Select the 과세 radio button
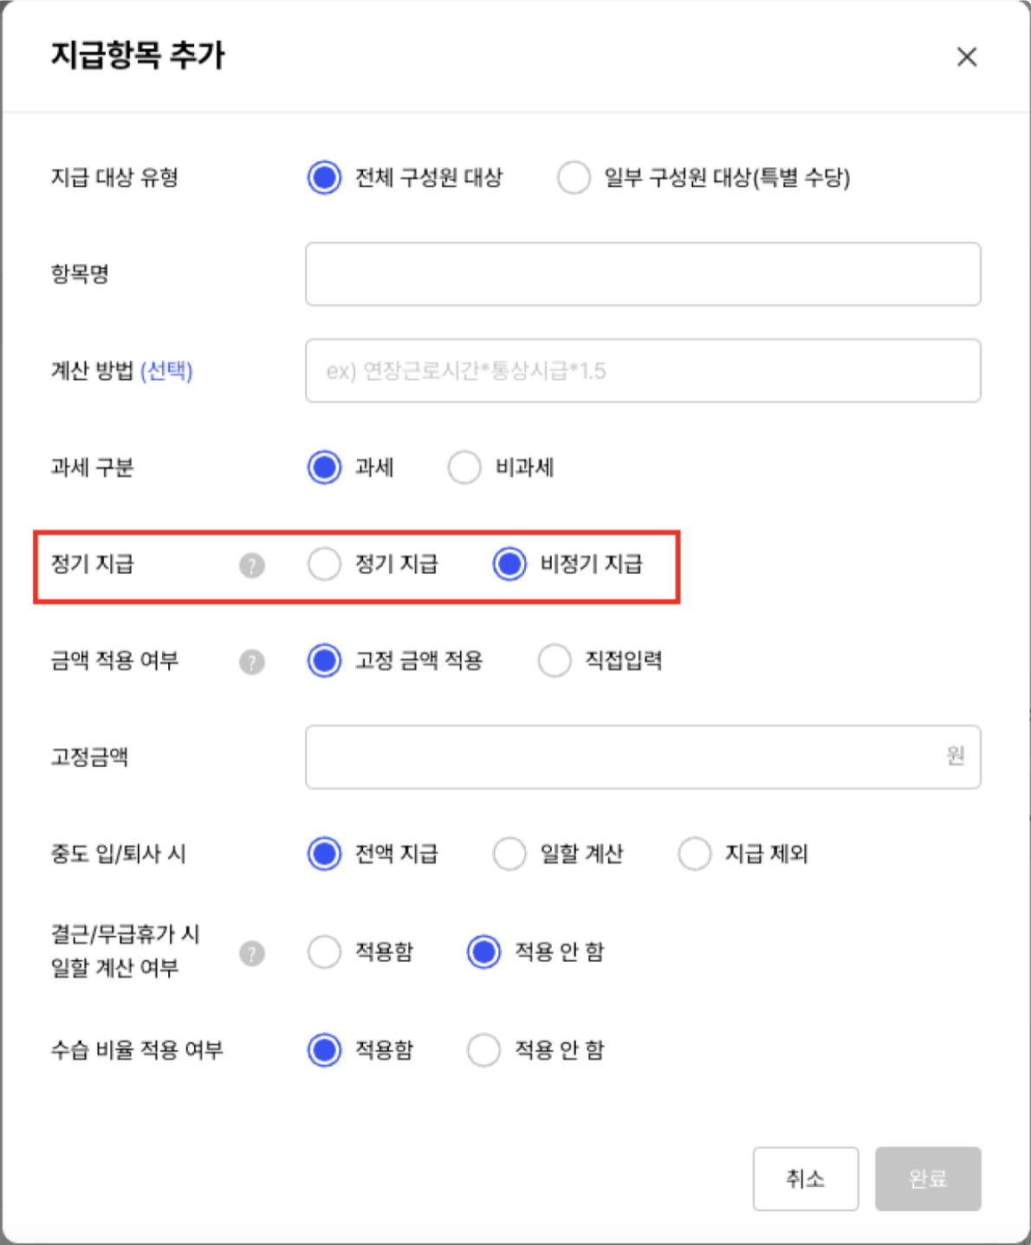This screenshot has height=1245, width=1031. click(x=324, y=468)
